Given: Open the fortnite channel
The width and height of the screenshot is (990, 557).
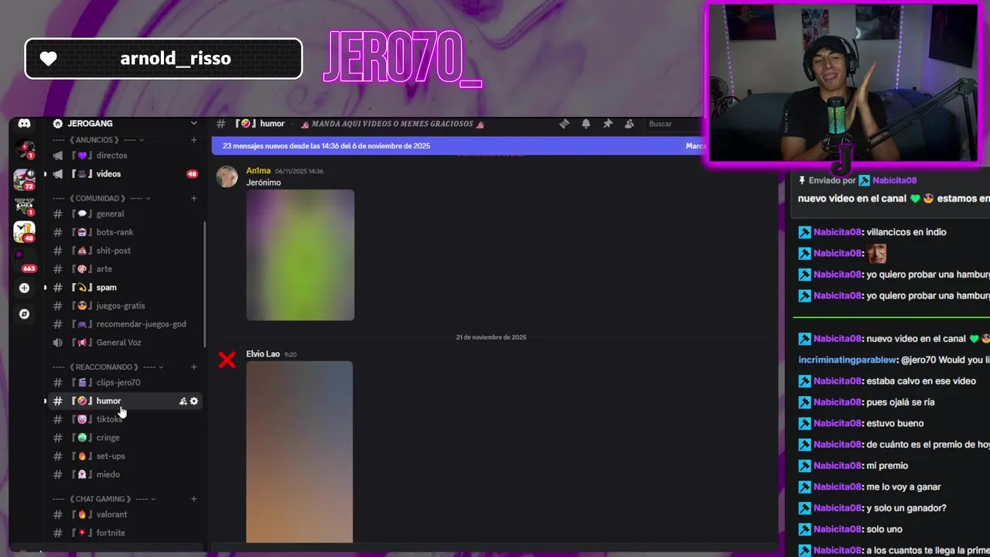Looking at the screenshot, I should click(x=124, y=533).
